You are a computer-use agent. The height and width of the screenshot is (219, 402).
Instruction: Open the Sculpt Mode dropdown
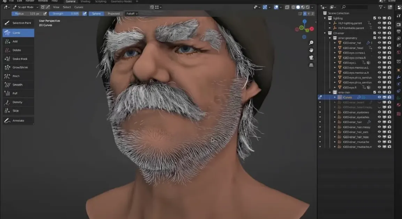[x=25, y=7]
